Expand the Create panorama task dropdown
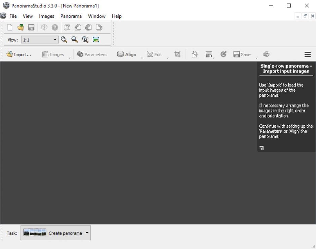 (x=87, y=233)
